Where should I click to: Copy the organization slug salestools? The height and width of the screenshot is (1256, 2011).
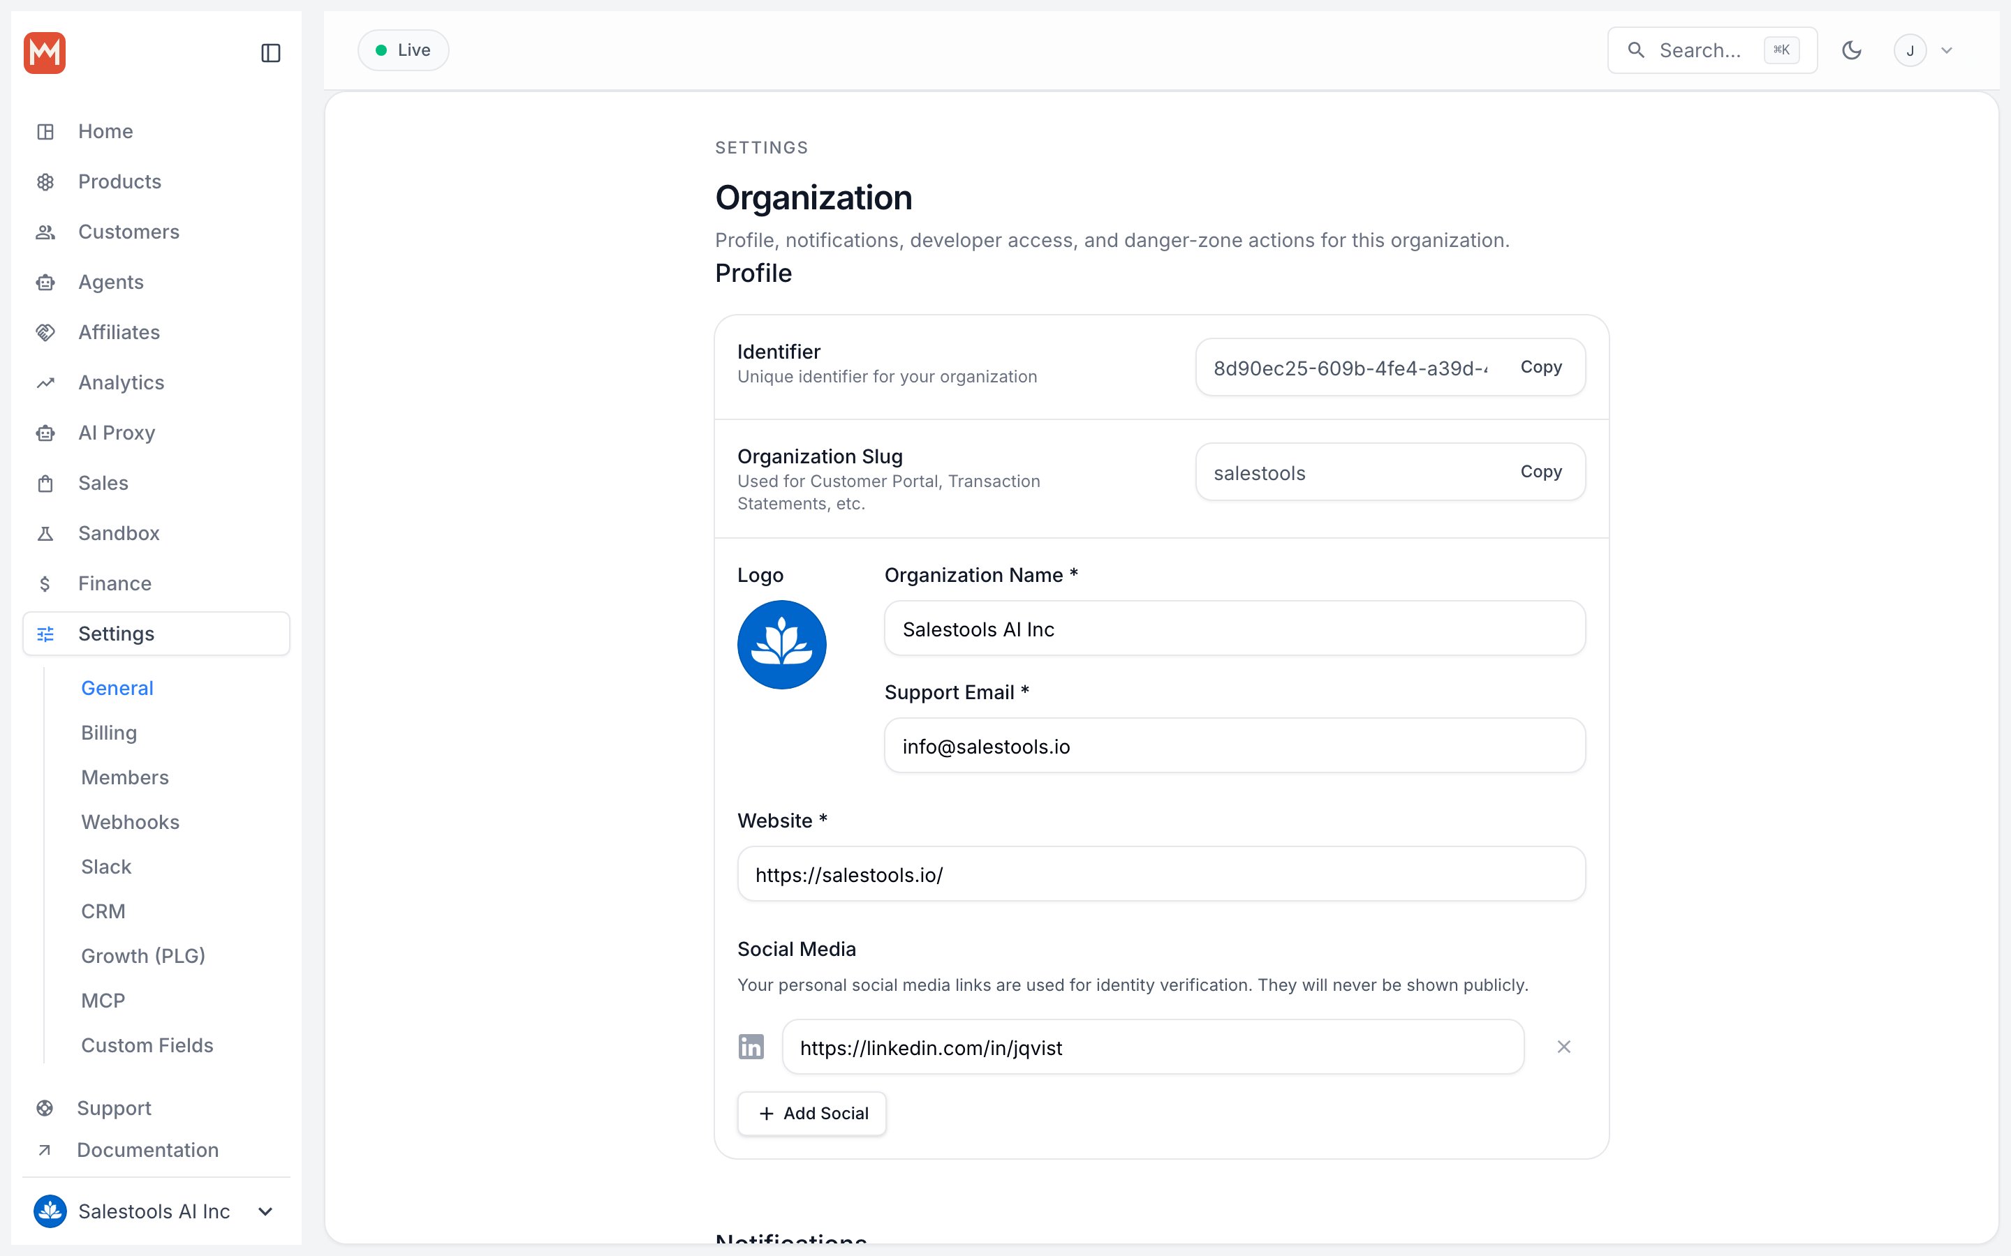pyautogui.click(x=1540, y=472)
